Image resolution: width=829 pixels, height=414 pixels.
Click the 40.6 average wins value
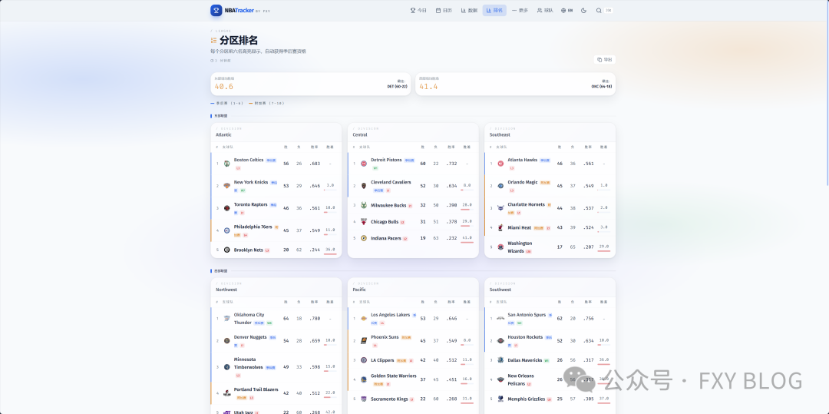pyautogui.click(x=223, y=87)
